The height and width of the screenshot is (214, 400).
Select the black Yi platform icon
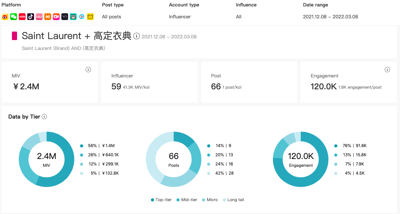click(x=65, y=17)
